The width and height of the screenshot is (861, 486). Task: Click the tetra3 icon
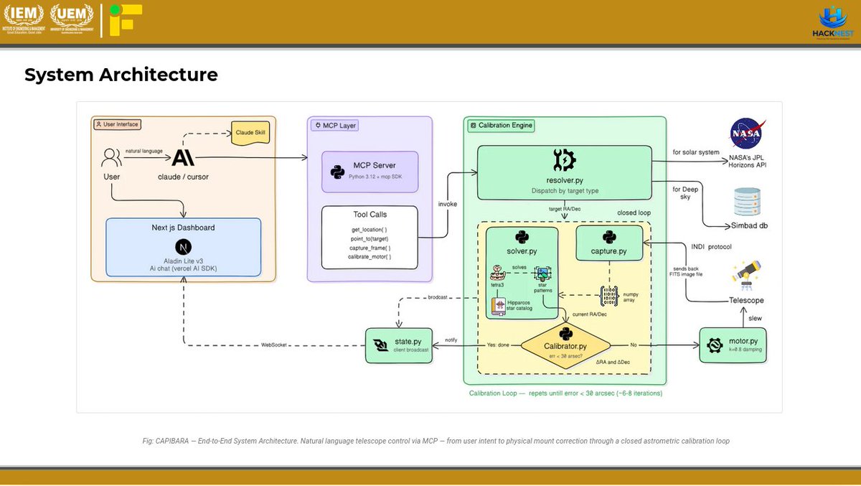pos(497,274)
